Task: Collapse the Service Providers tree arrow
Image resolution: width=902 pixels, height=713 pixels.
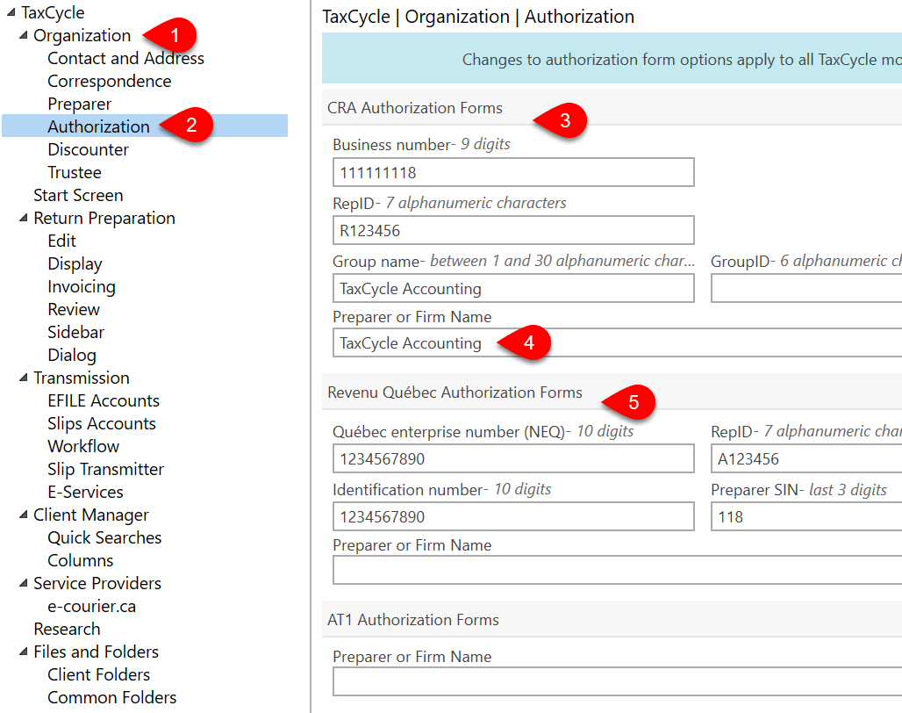Action: tap(23, 583)
